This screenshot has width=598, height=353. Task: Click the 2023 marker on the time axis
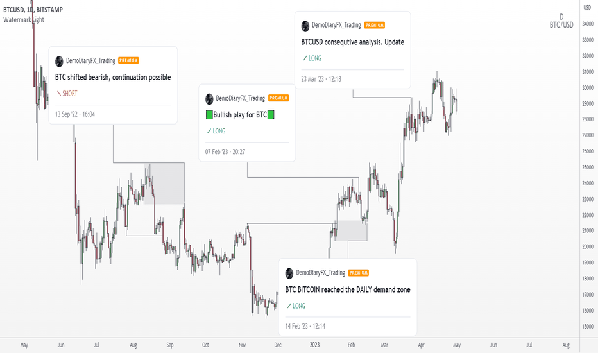314,345
